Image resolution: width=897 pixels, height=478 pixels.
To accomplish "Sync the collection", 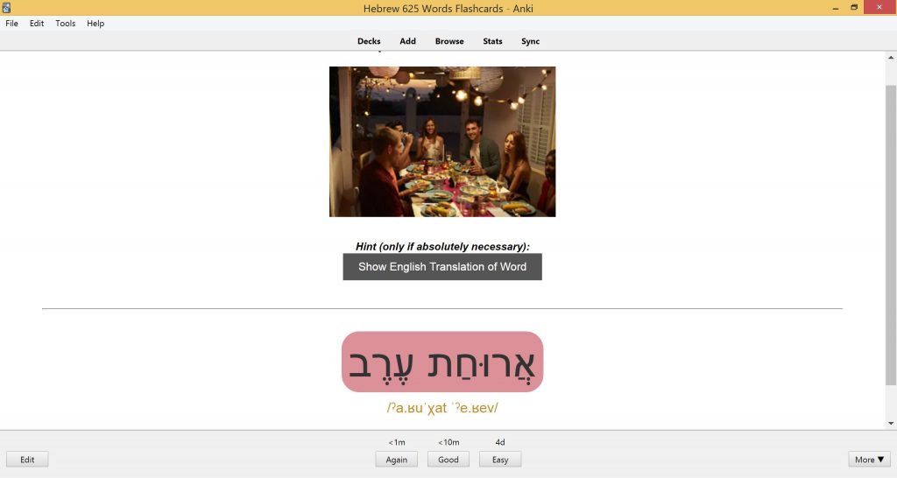I will [530, 41].
